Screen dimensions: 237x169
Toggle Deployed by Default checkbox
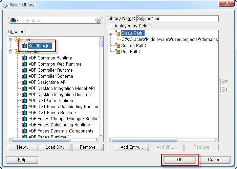tap(110, 26)
